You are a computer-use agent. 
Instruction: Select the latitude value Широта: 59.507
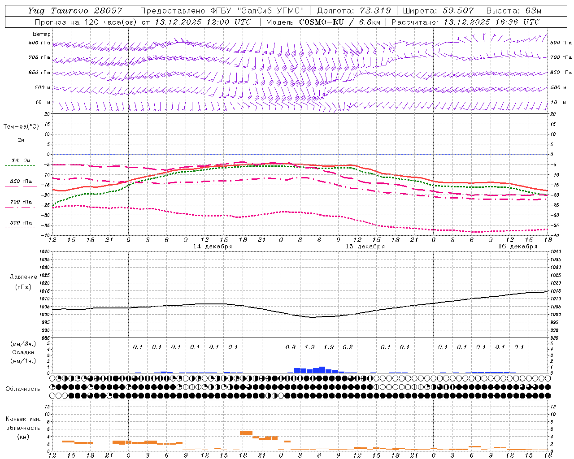[x=438, y=11]
